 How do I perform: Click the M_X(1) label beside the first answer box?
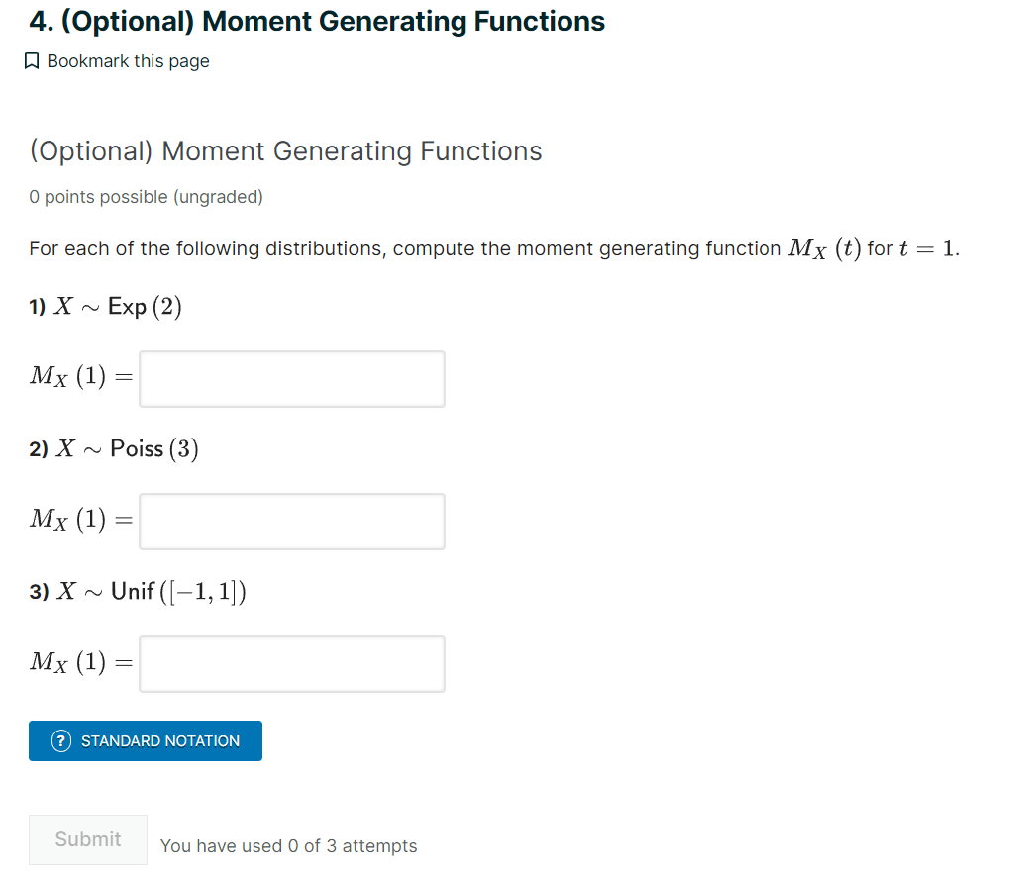coord(79,376)
